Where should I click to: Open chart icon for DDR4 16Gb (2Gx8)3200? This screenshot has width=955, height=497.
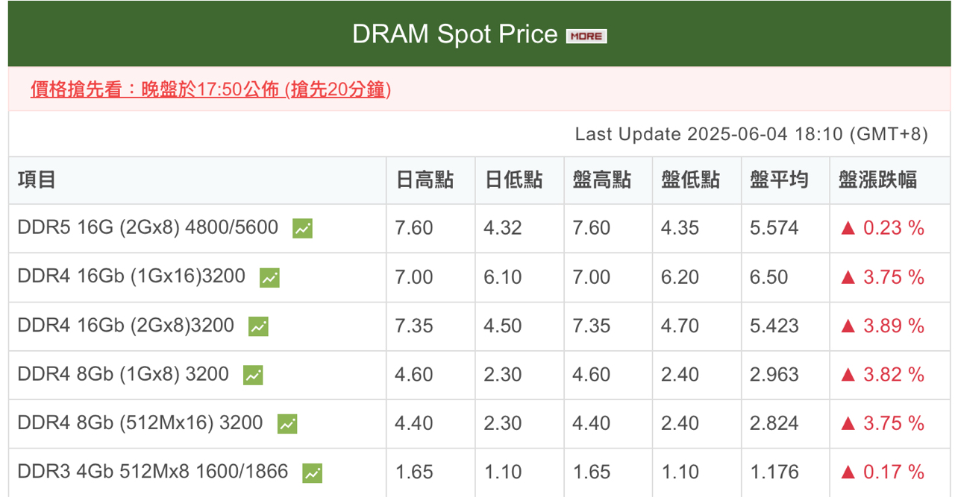click(258, 326)
